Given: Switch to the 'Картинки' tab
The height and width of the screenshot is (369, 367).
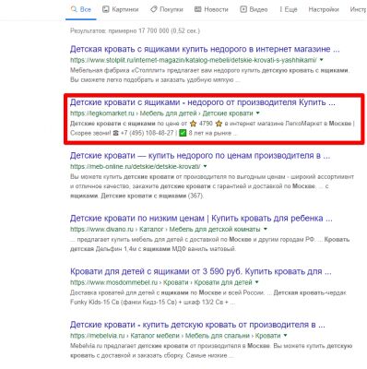Looking at the screenshot, I should tap(120, 9).
